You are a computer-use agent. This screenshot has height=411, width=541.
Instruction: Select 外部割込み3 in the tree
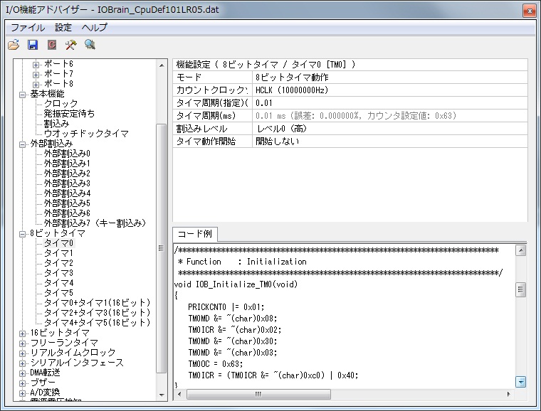tap(67, 183)
